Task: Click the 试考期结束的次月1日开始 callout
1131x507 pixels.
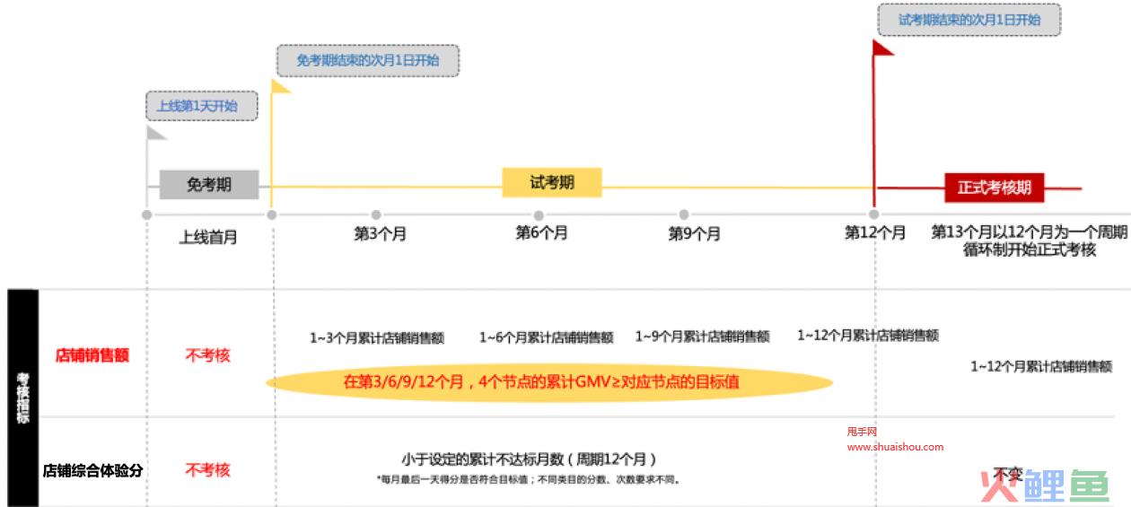Action: pos(969,19)
